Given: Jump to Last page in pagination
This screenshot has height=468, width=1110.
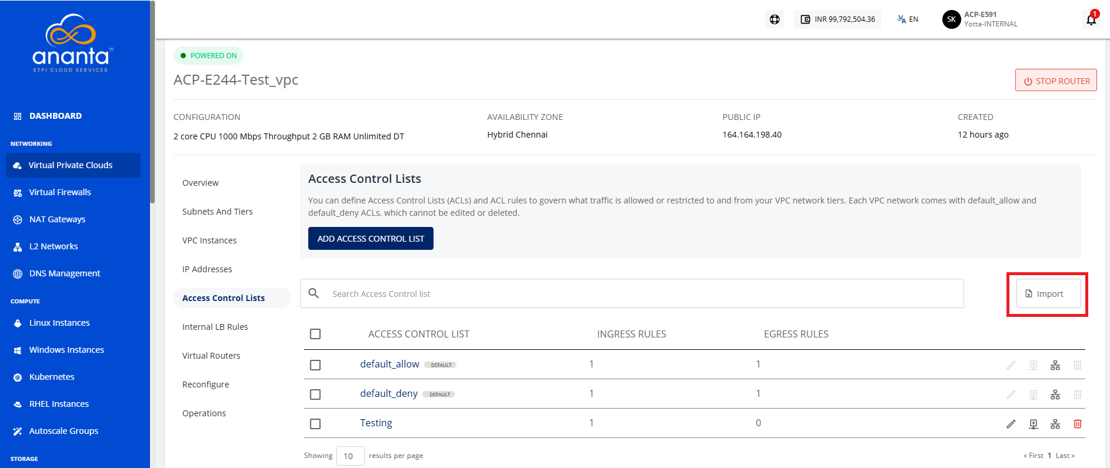Looking at the screenshot, I should [1065, 456].
